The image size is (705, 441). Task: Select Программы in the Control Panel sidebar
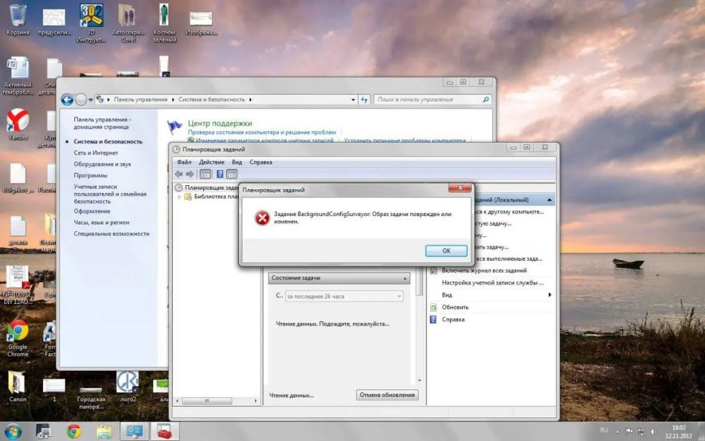90,176
